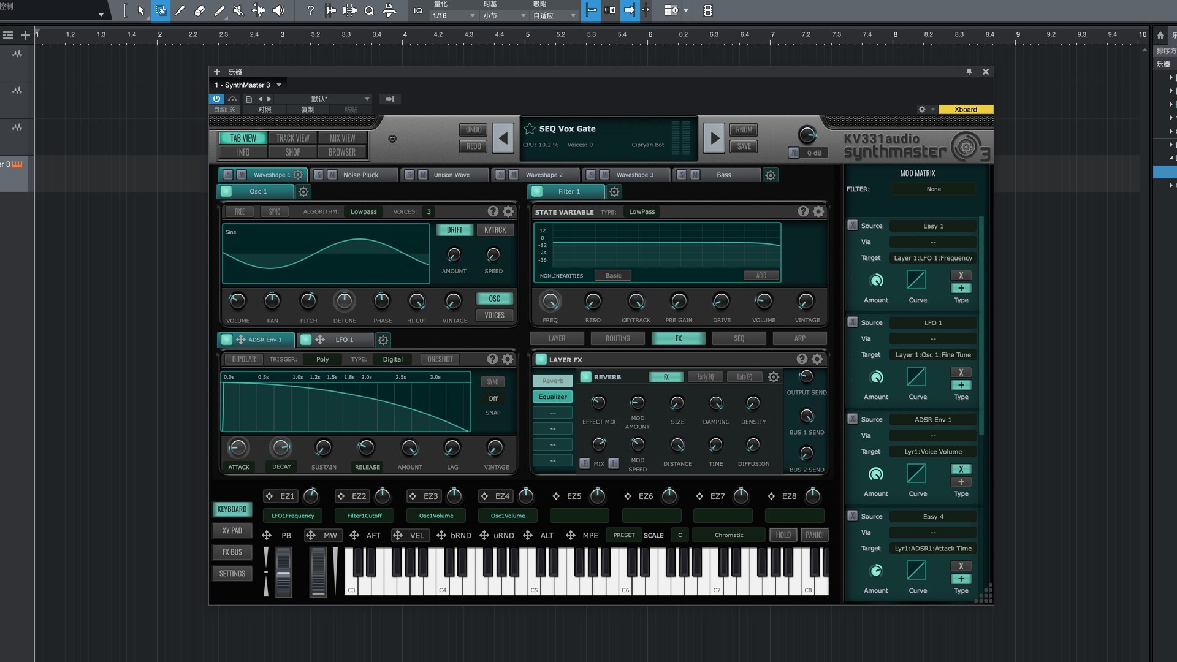Switch to the ROUTING tab
Viewport: 1177px width, 662px height.
617,338
